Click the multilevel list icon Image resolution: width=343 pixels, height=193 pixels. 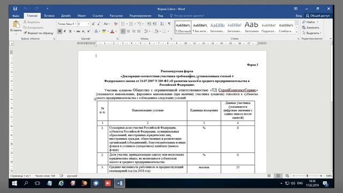click(139, 24)
